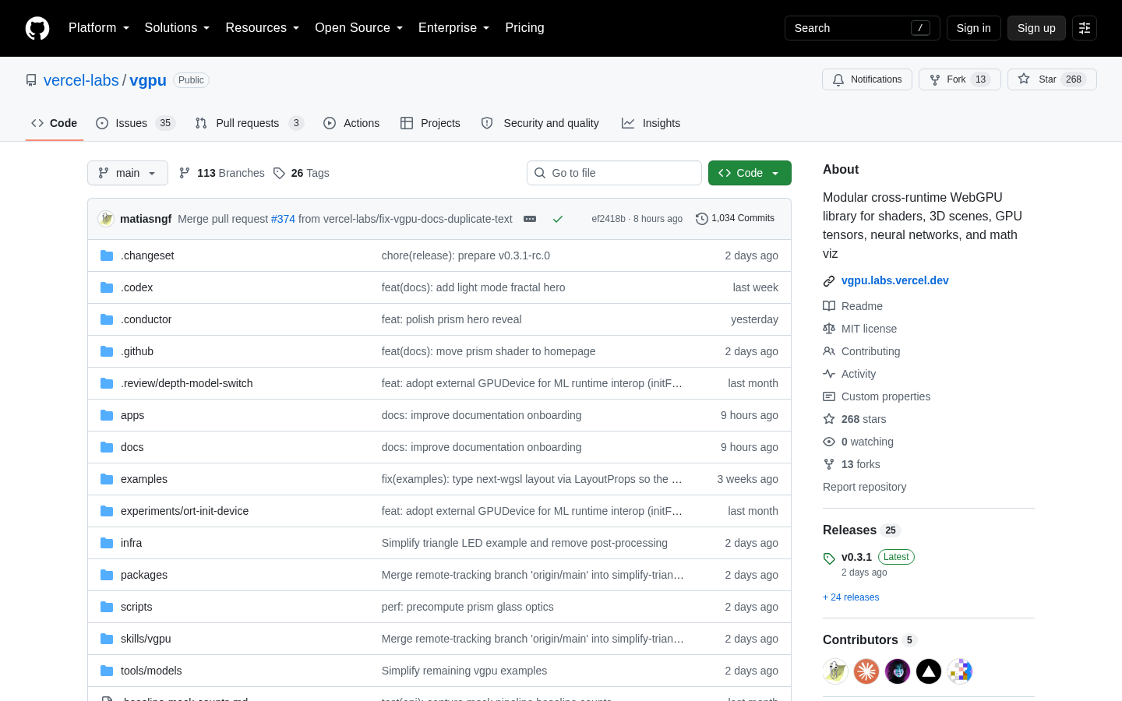Open the GitHub homepage logo

click(37, 28)
